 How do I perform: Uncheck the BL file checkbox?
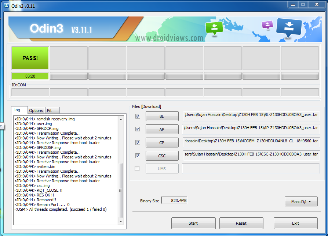(138, 116)
